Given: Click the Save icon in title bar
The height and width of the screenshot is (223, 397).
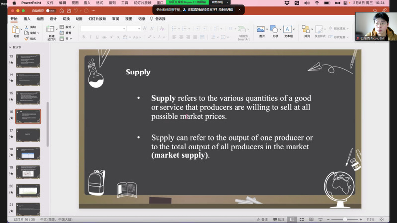Looking at the screenshot, I should tap(69, 10).
